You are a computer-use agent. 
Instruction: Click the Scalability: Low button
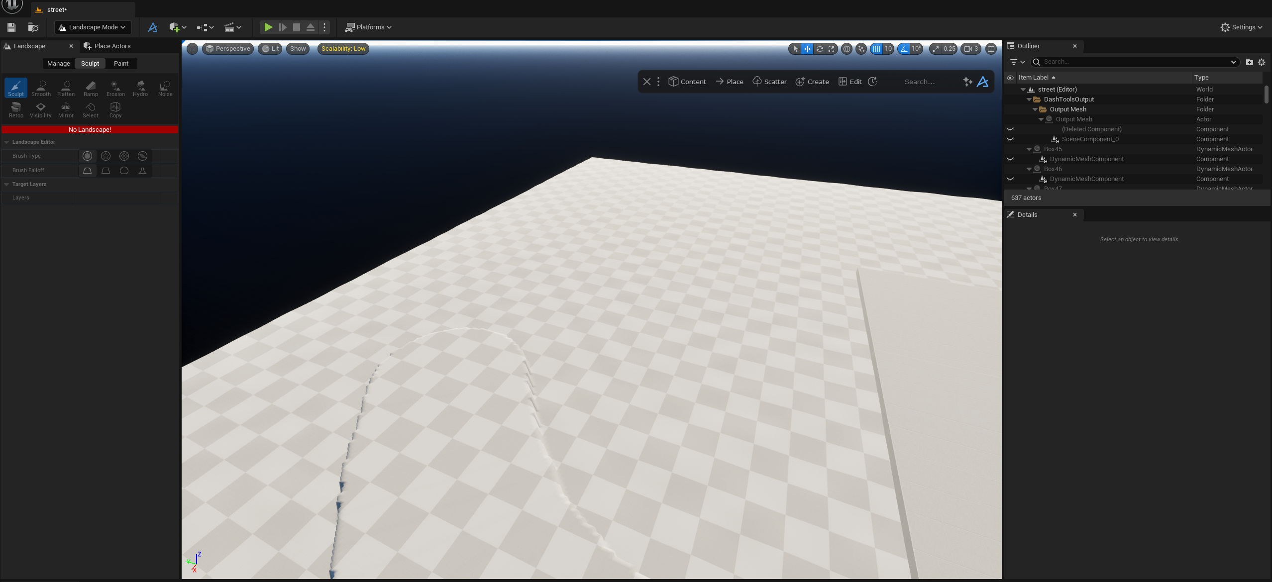pyautogui.click(x=343, y=49)
